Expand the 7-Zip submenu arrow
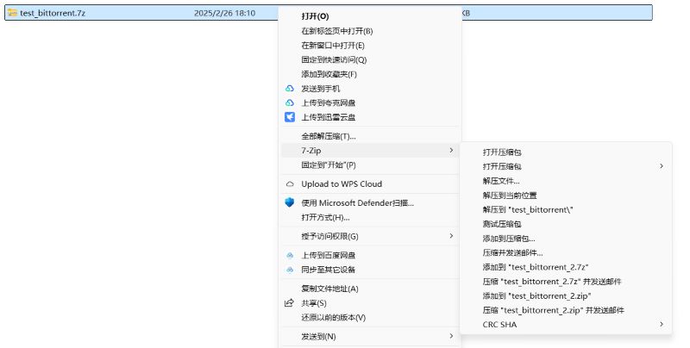This screenshot has width=690, height=348. pos(451,150)
